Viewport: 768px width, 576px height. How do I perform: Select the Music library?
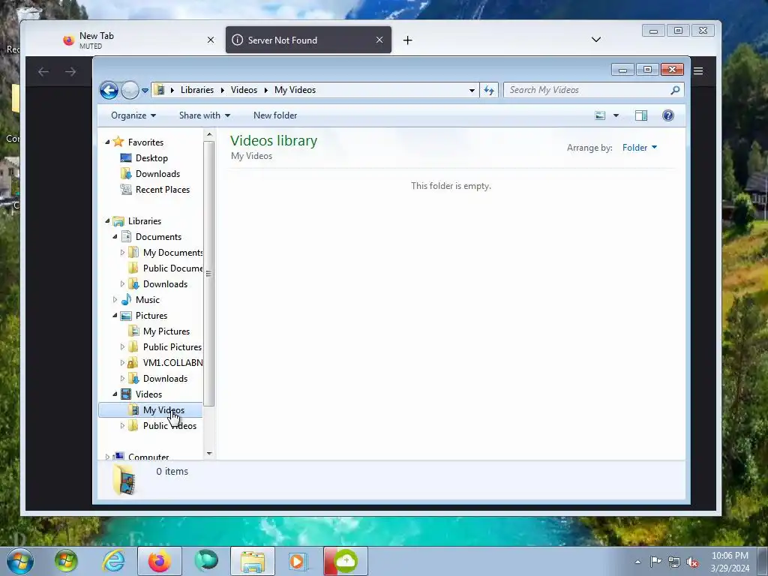pos(148,300)
